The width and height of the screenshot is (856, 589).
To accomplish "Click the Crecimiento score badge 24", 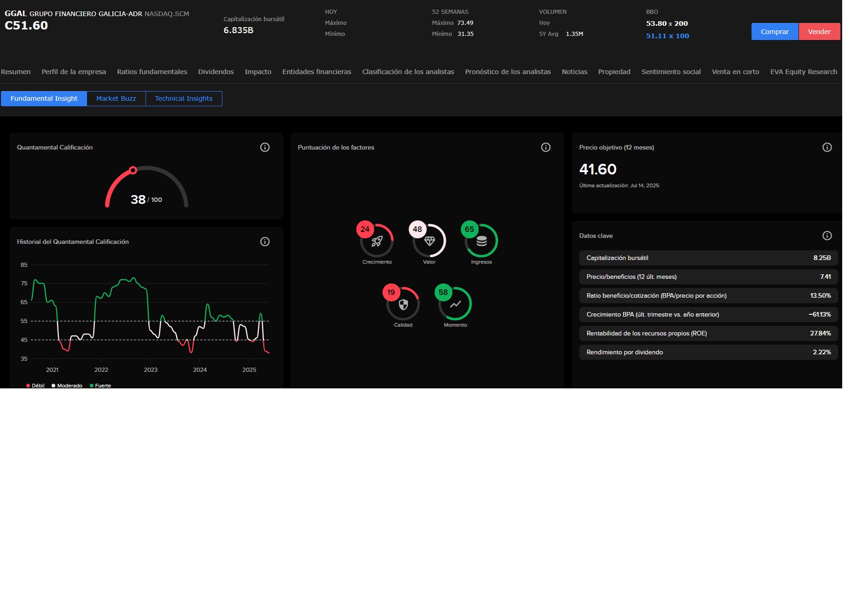I will point(365,229).
